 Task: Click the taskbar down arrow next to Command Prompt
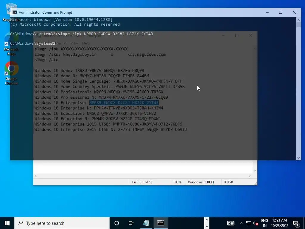pos(207,227)
